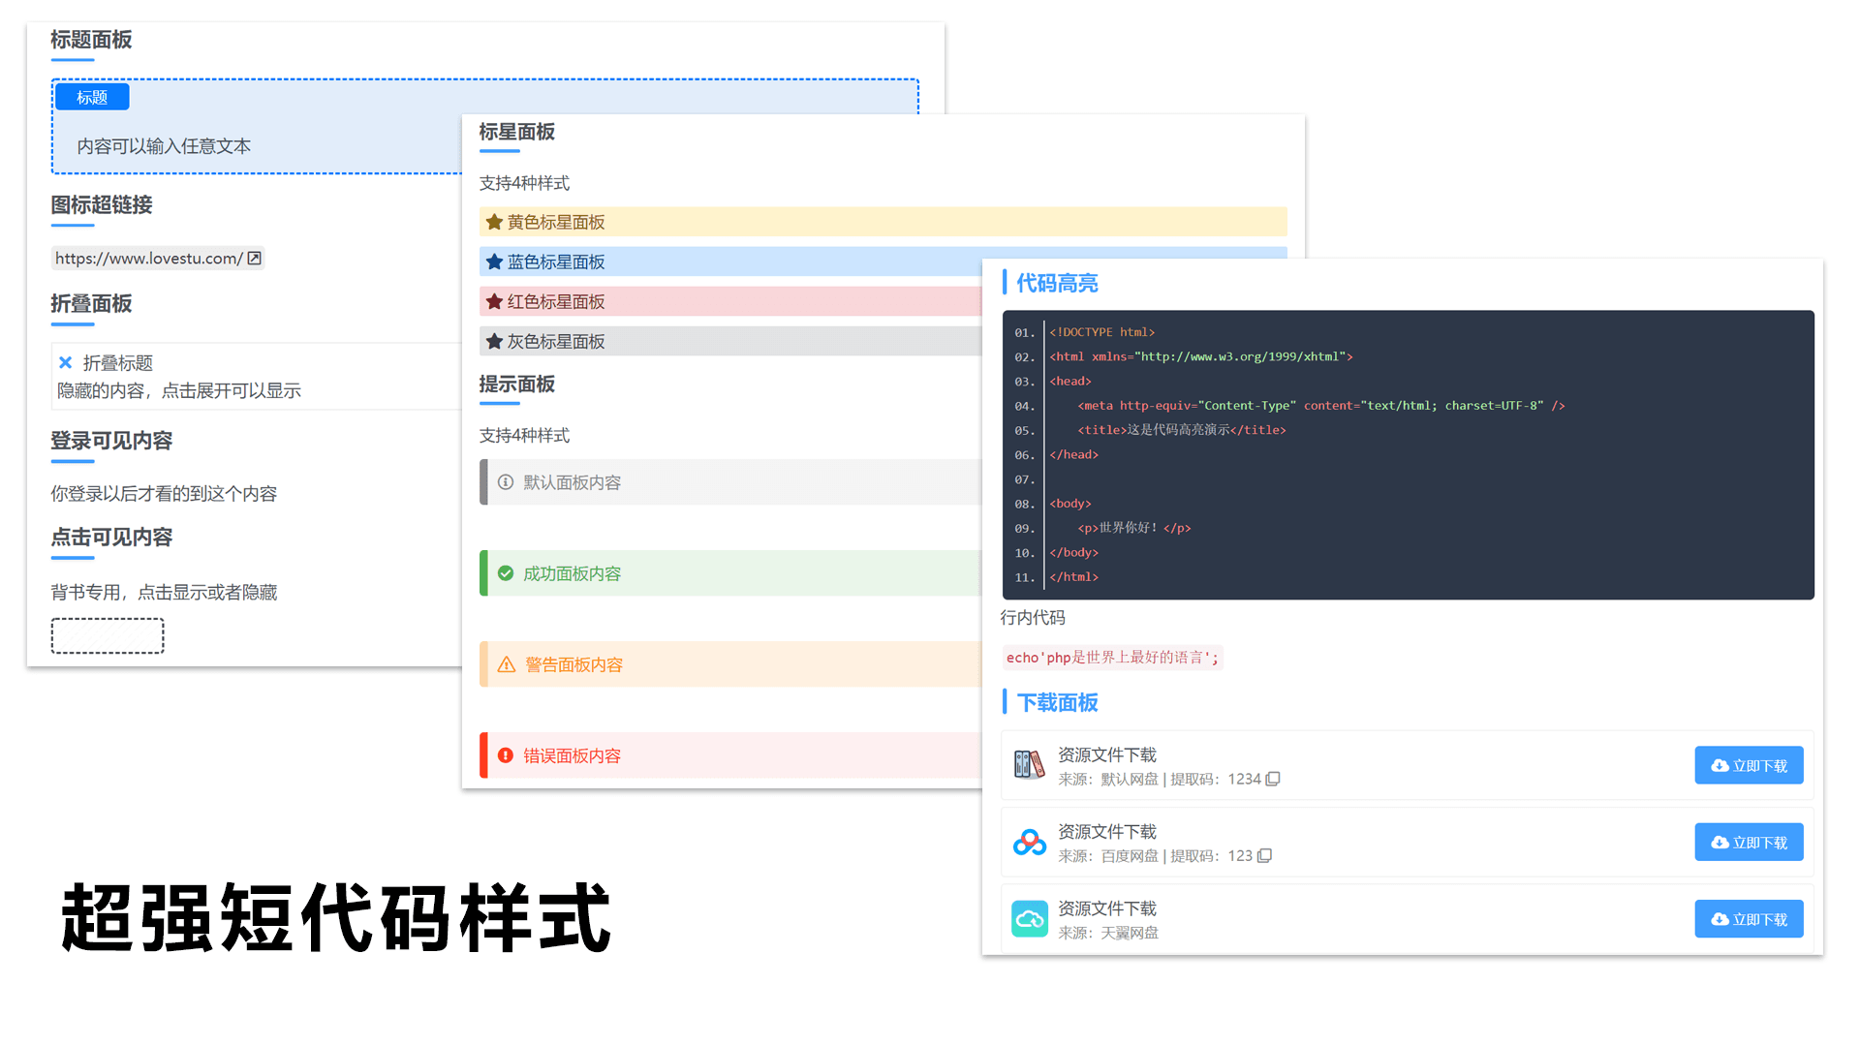1860x1046 pixels.
Task: Click the first 立即下载 download button
Action: click(x=1748, y=764)
